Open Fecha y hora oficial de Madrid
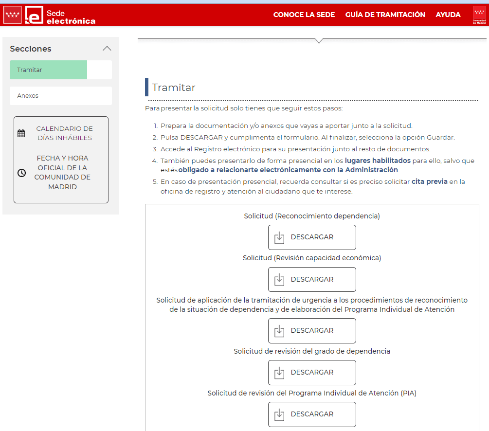The image size is (489, 431). pos(62,173)
